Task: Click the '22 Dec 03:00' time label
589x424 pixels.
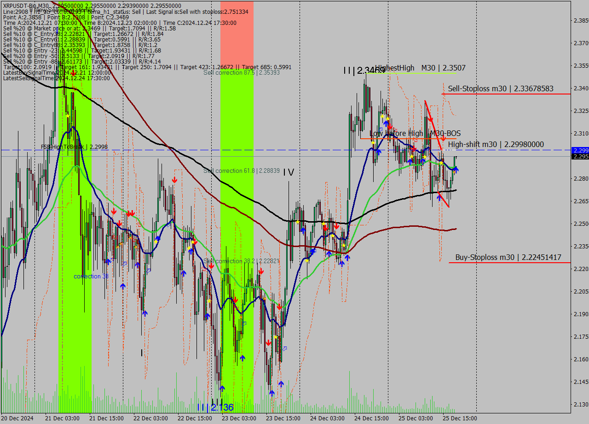Action: pyautogui.click(x=150, y=418)
